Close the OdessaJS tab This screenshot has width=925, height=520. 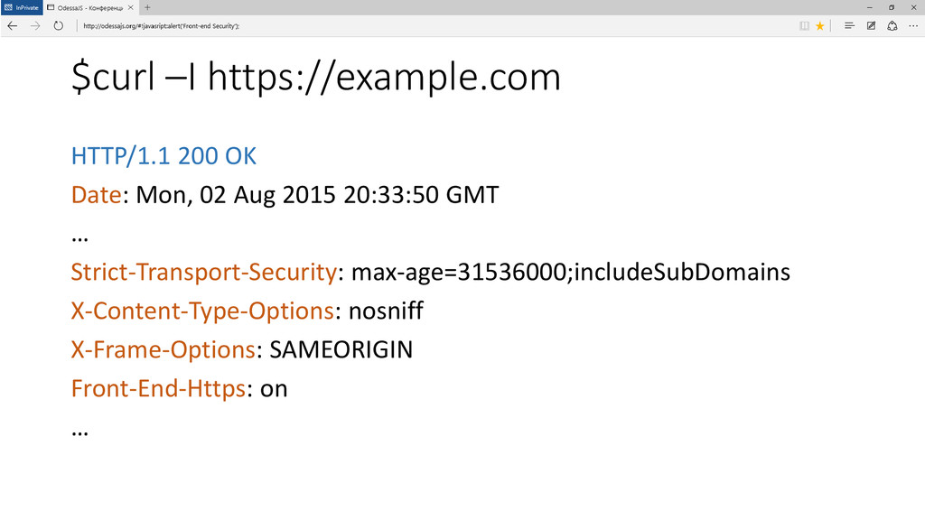coord(130,7)
